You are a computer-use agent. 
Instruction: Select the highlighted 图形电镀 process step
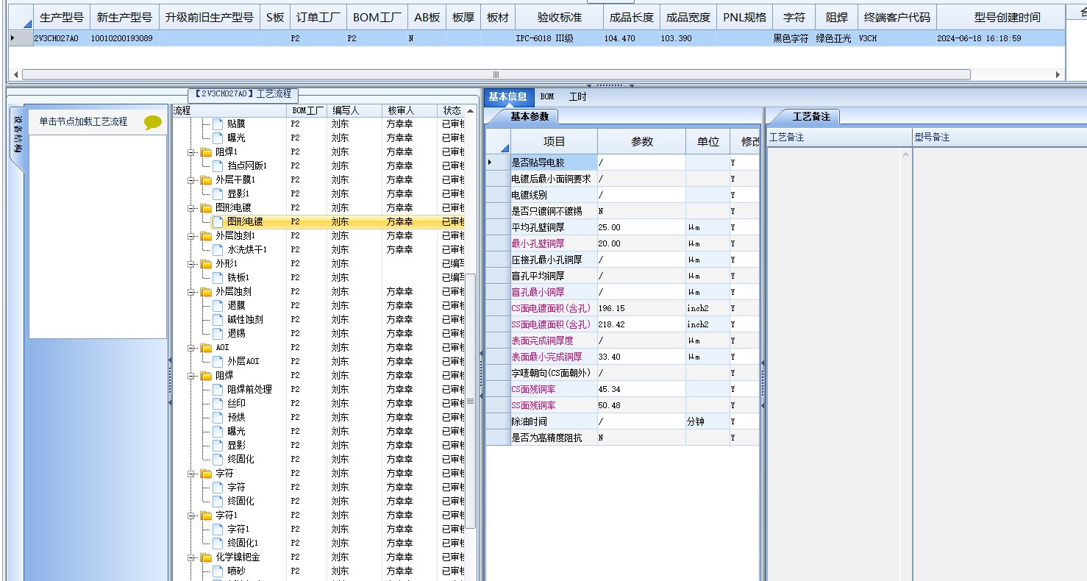pyautogui.click(x=245, y=221)
